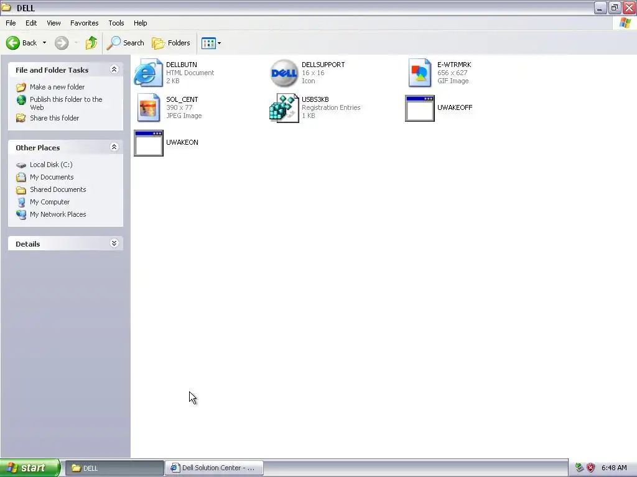Select the UWAKEOFF program icon

tap(420, 108)
